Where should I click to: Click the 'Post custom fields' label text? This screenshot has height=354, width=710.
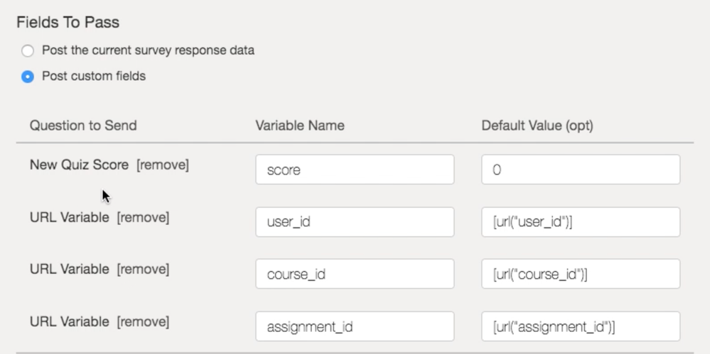(x=94, y=76)
